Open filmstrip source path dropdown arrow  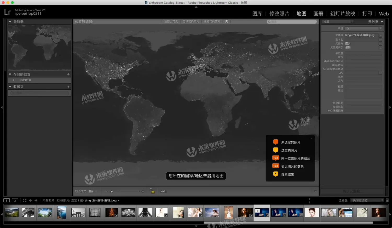coord(119,201)
